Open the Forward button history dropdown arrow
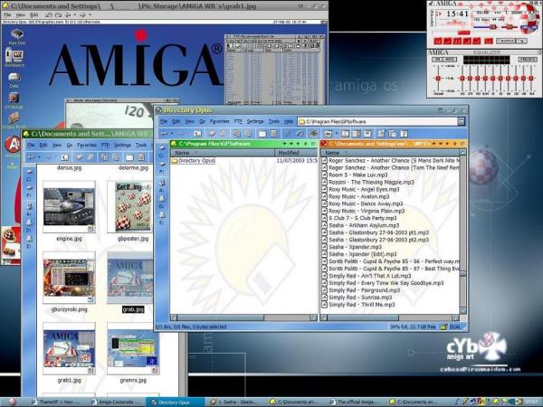The image size is (543, 407). 189,134
